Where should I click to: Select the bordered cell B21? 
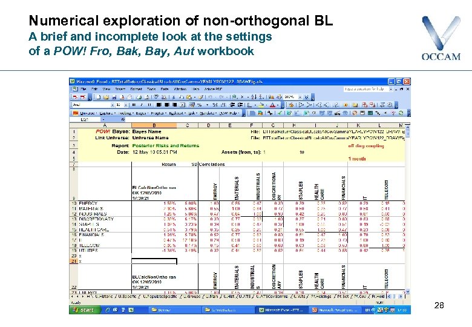pyautogui.click(x=154, y=261)
